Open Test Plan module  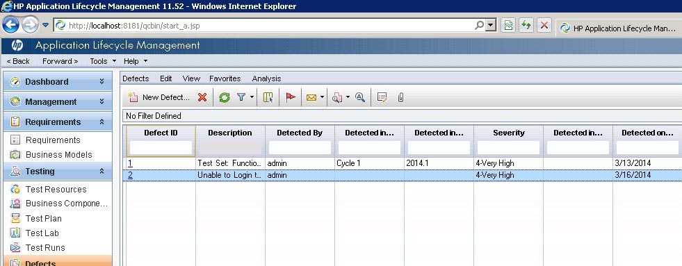pos(44,218)
